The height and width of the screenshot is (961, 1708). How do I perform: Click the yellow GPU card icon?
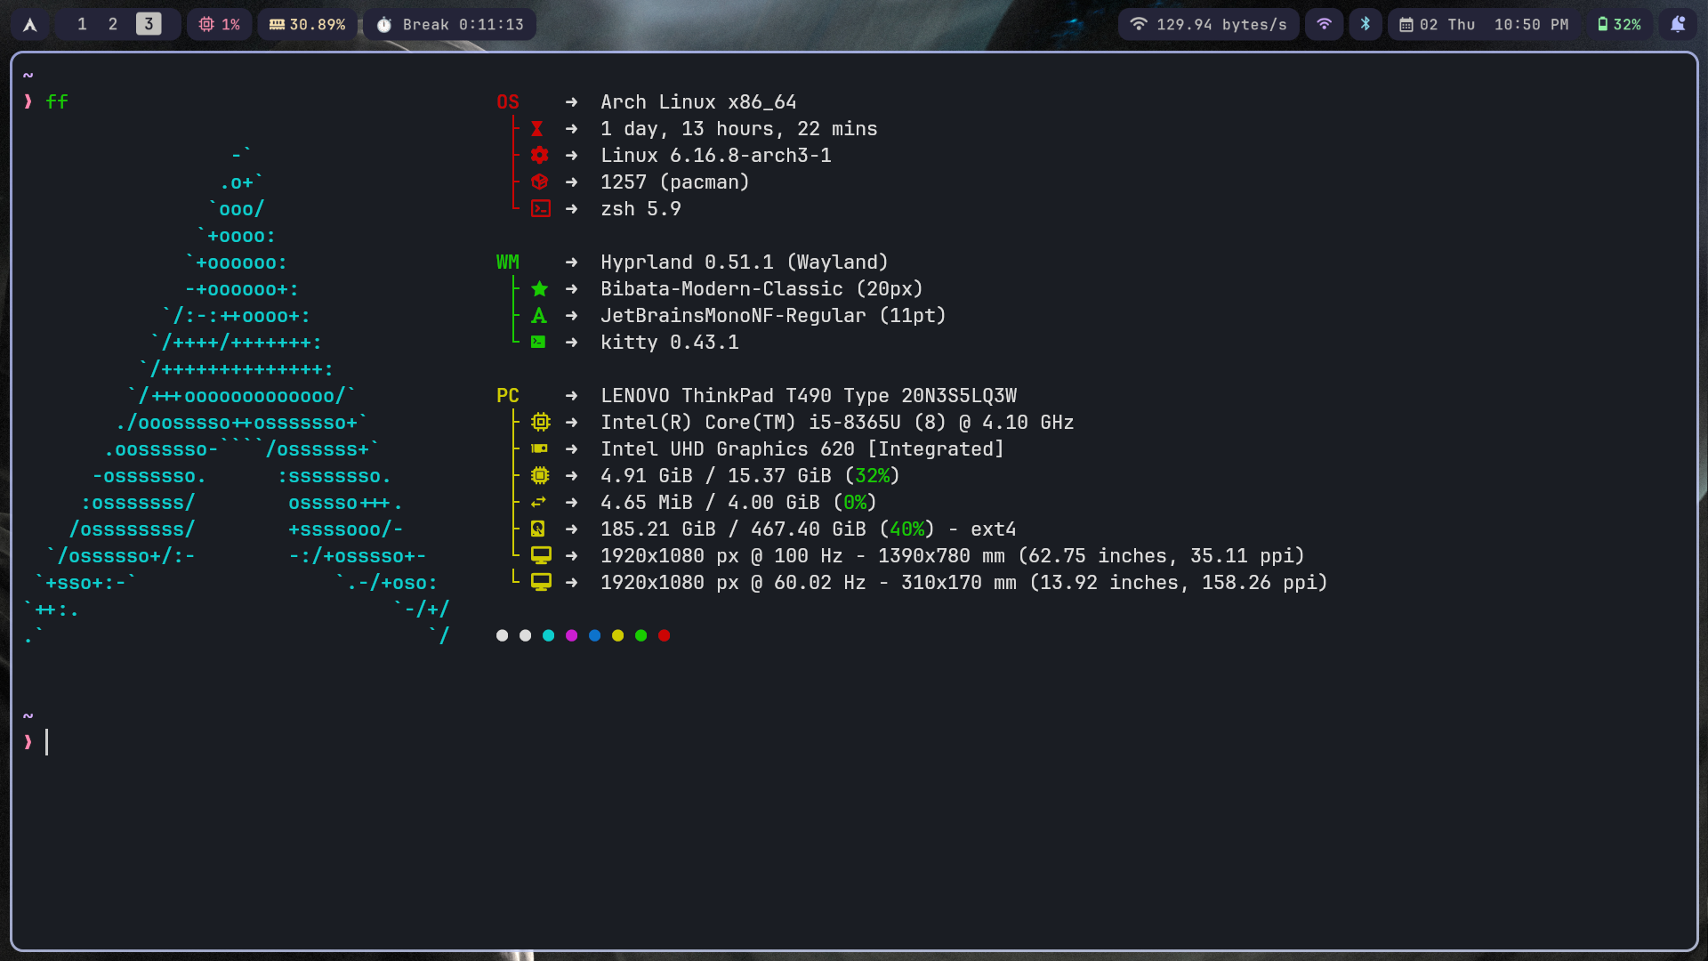coord(539,449)
